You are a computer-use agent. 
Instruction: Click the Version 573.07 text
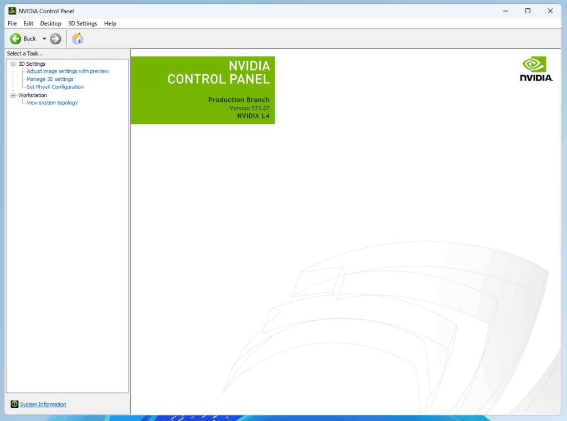click(250, 108)
